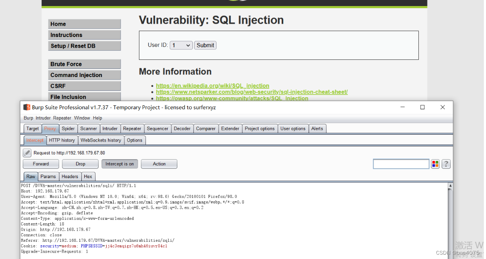Open the File Inclusion page
Image resolution: width=486 pixels, height=259 pixels.
(84, 97)
